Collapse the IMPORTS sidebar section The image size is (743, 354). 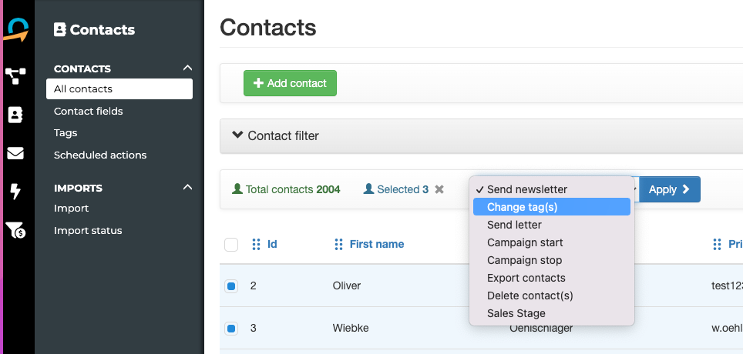pos(187,188)
